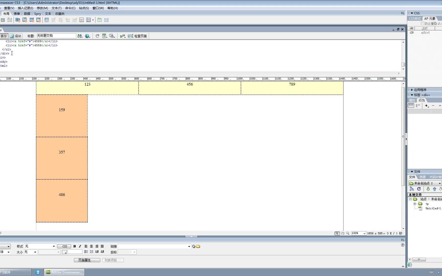Viewport: 442px width, 276px height.
Task: Collapse the CSS panel group
Action: (412, 13)
